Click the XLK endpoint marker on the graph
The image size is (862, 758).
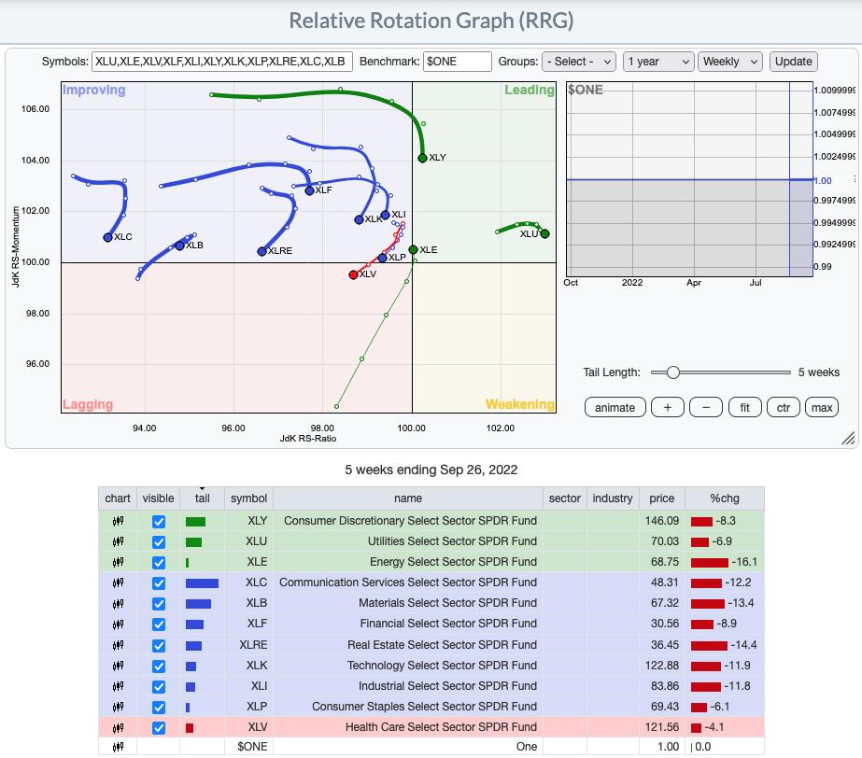coord(359,220)
